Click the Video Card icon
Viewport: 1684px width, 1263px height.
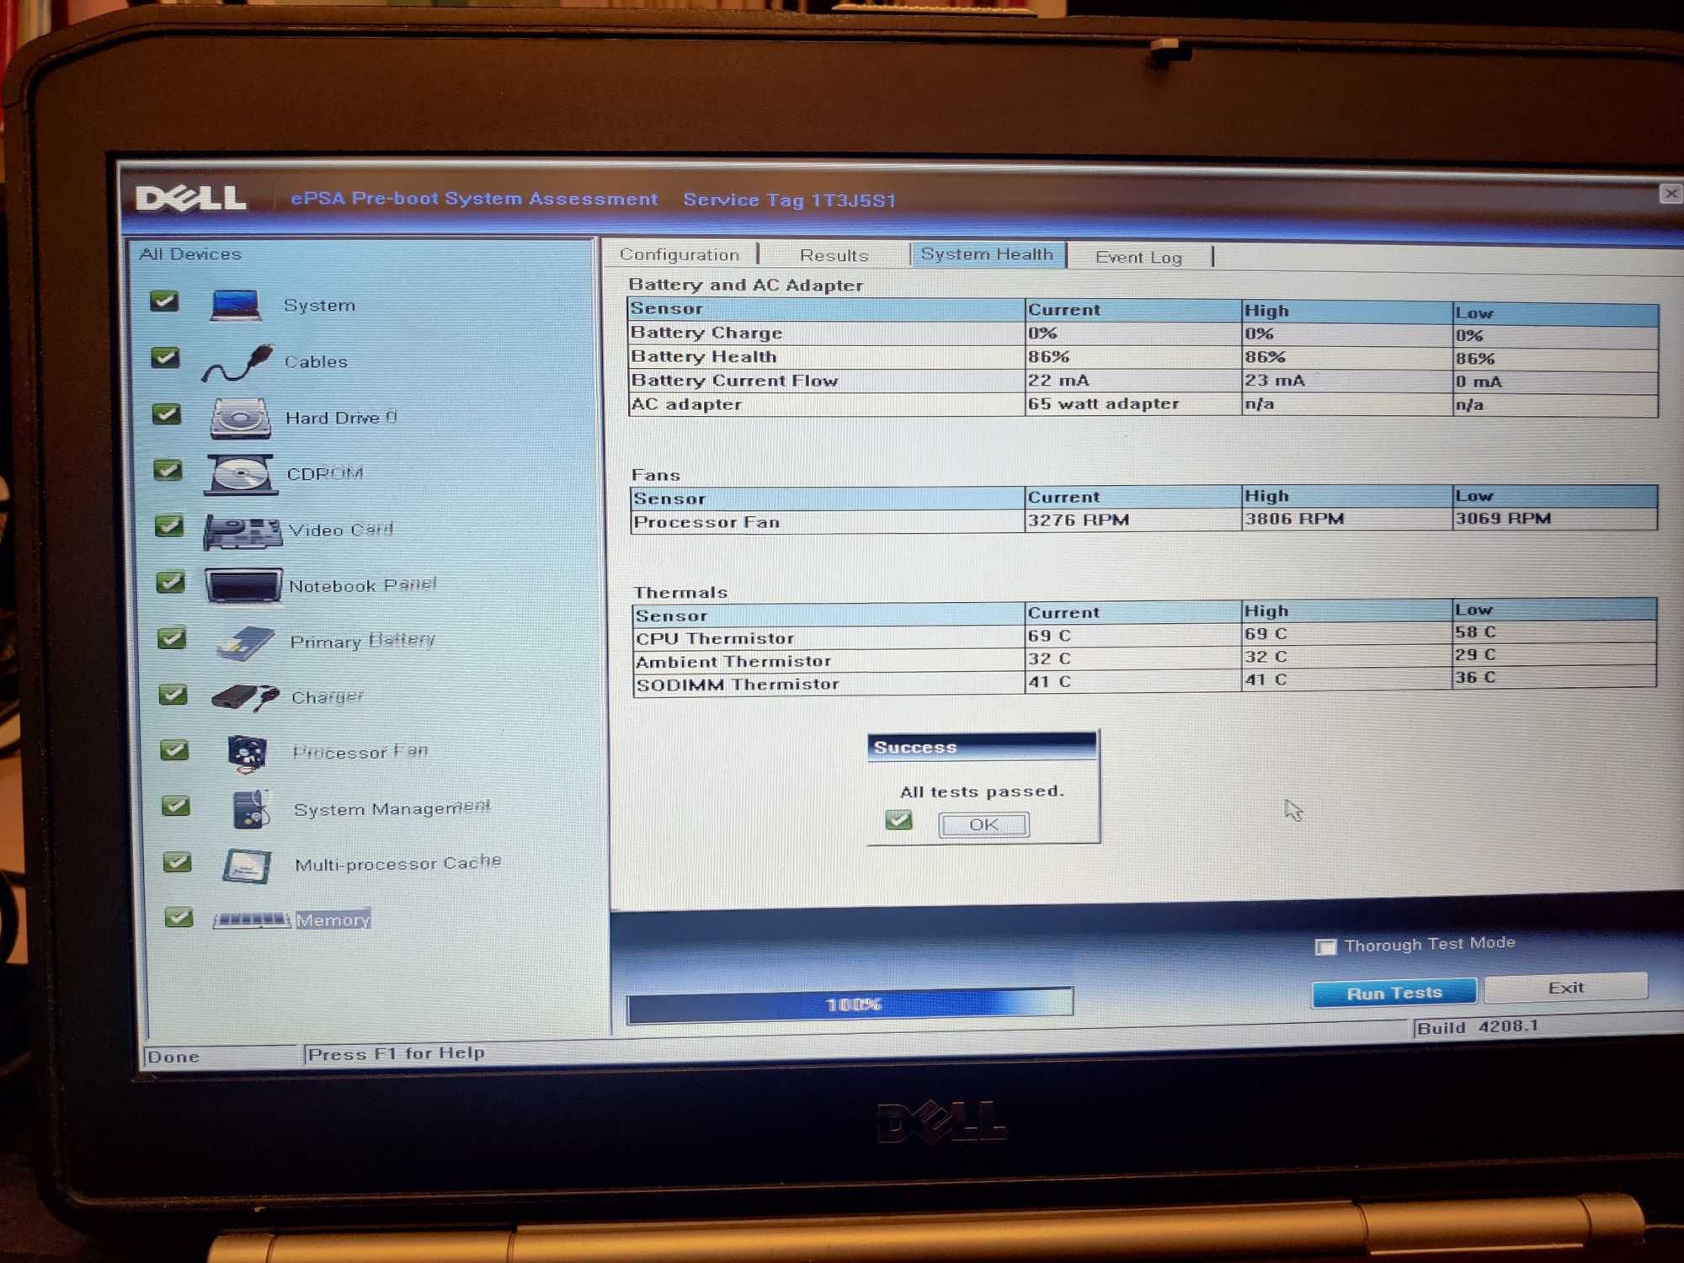coord(242,531)
